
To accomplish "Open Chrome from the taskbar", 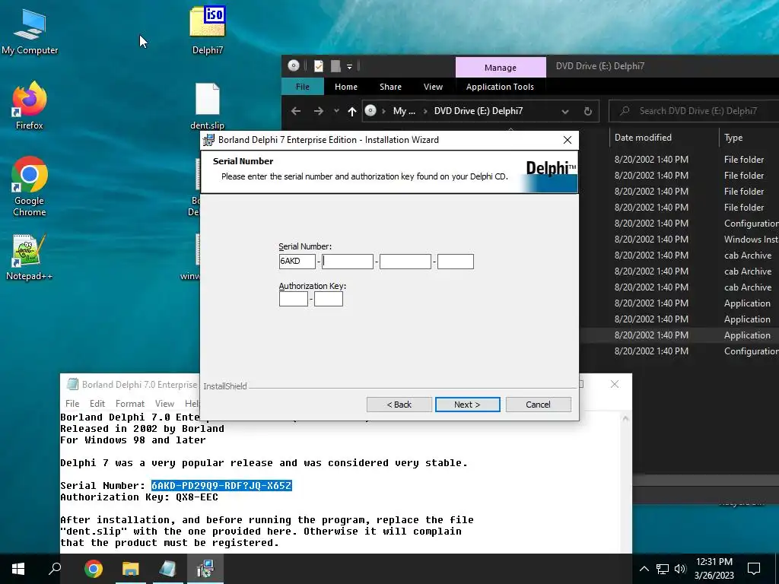I will 93,569.
